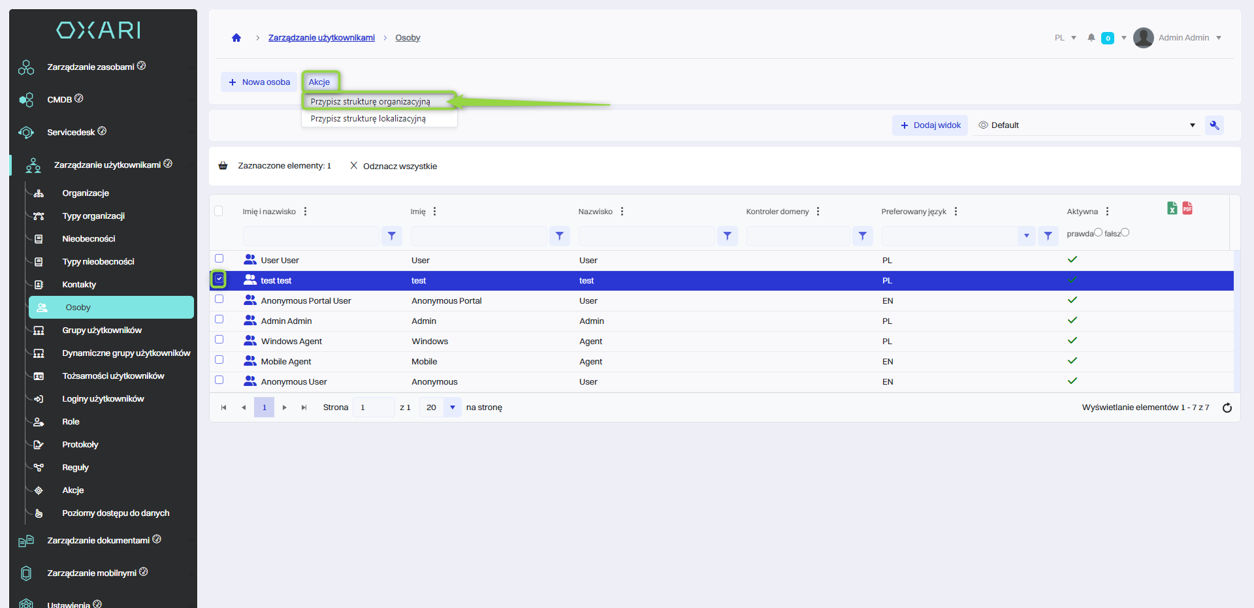Image resolution: width=1254 pixels, height=608 pixels.
Task: Open column menu dots for Imię
Action: tap(435, 212)
